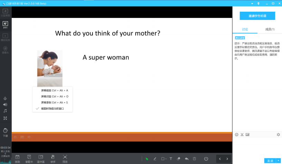Viewport: 282px width, 164px height.
Task: Select the pen drawing tool
Action: (155, 159)
